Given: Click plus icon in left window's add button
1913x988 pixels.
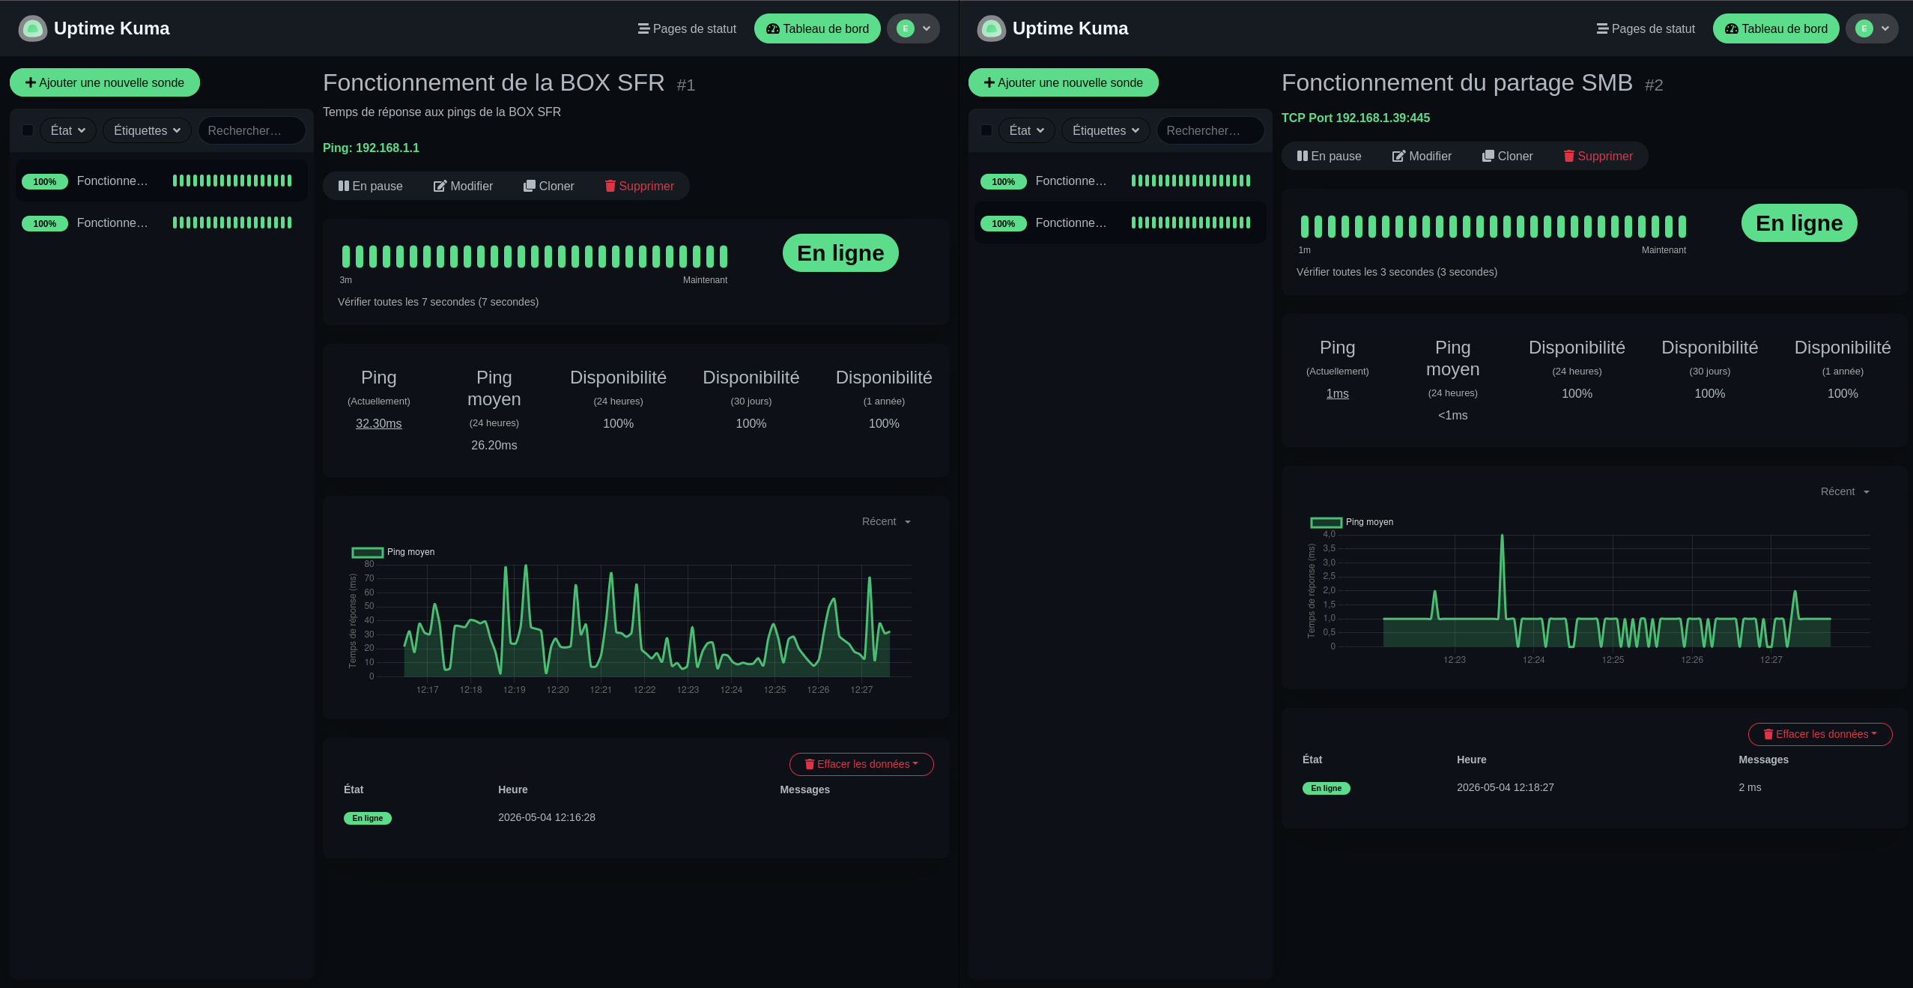Looking at the screenshot, I should tap(31, 82).
